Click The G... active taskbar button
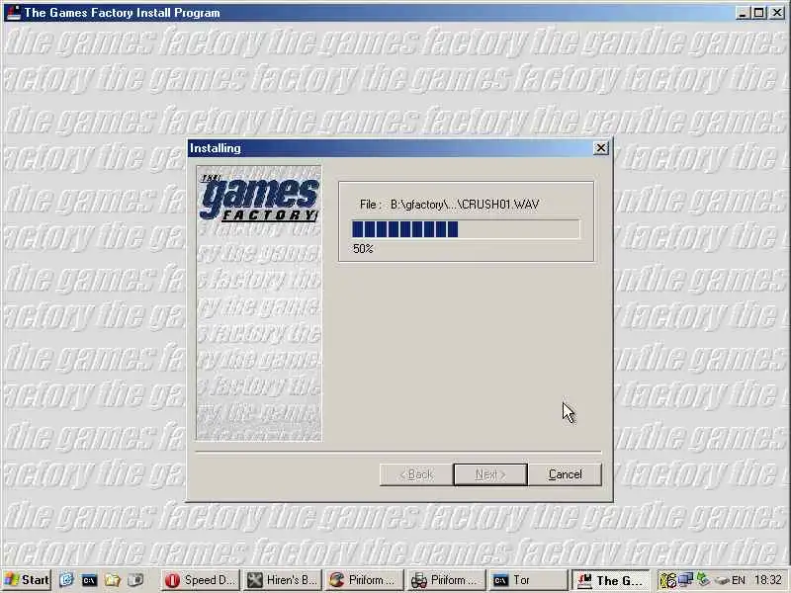The height and width of the screenshot is (593, 791). 611,580
